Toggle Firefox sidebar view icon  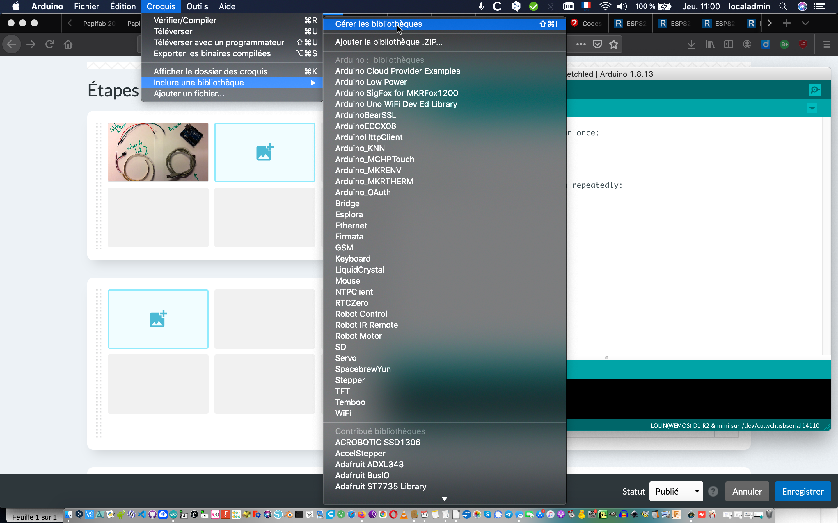pyautogui.click(x=728, y=44)
